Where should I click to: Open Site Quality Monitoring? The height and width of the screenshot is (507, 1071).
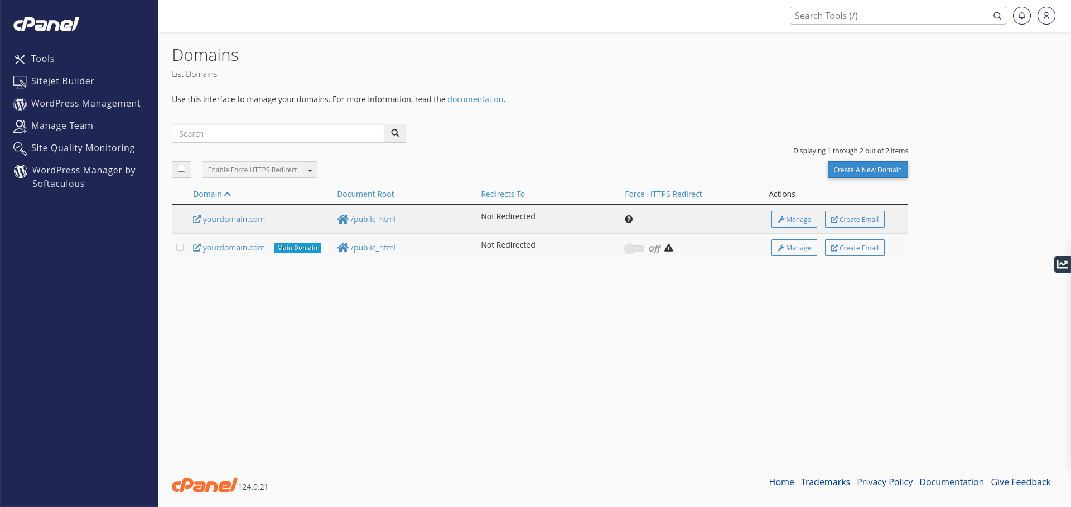74,148
